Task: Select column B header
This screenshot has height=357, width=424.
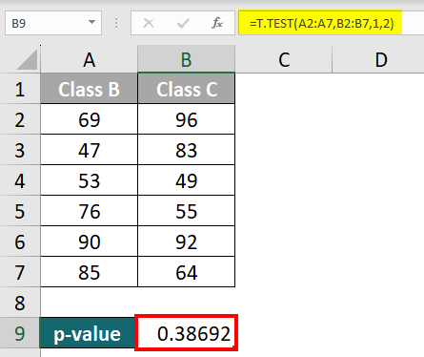Action: point(186,59)
